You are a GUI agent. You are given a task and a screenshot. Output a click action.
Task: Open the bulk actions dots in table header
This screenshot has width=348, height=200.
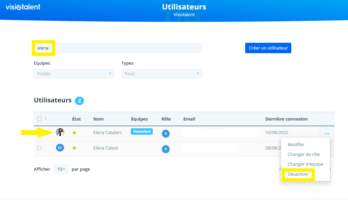[x=46, y=119]
